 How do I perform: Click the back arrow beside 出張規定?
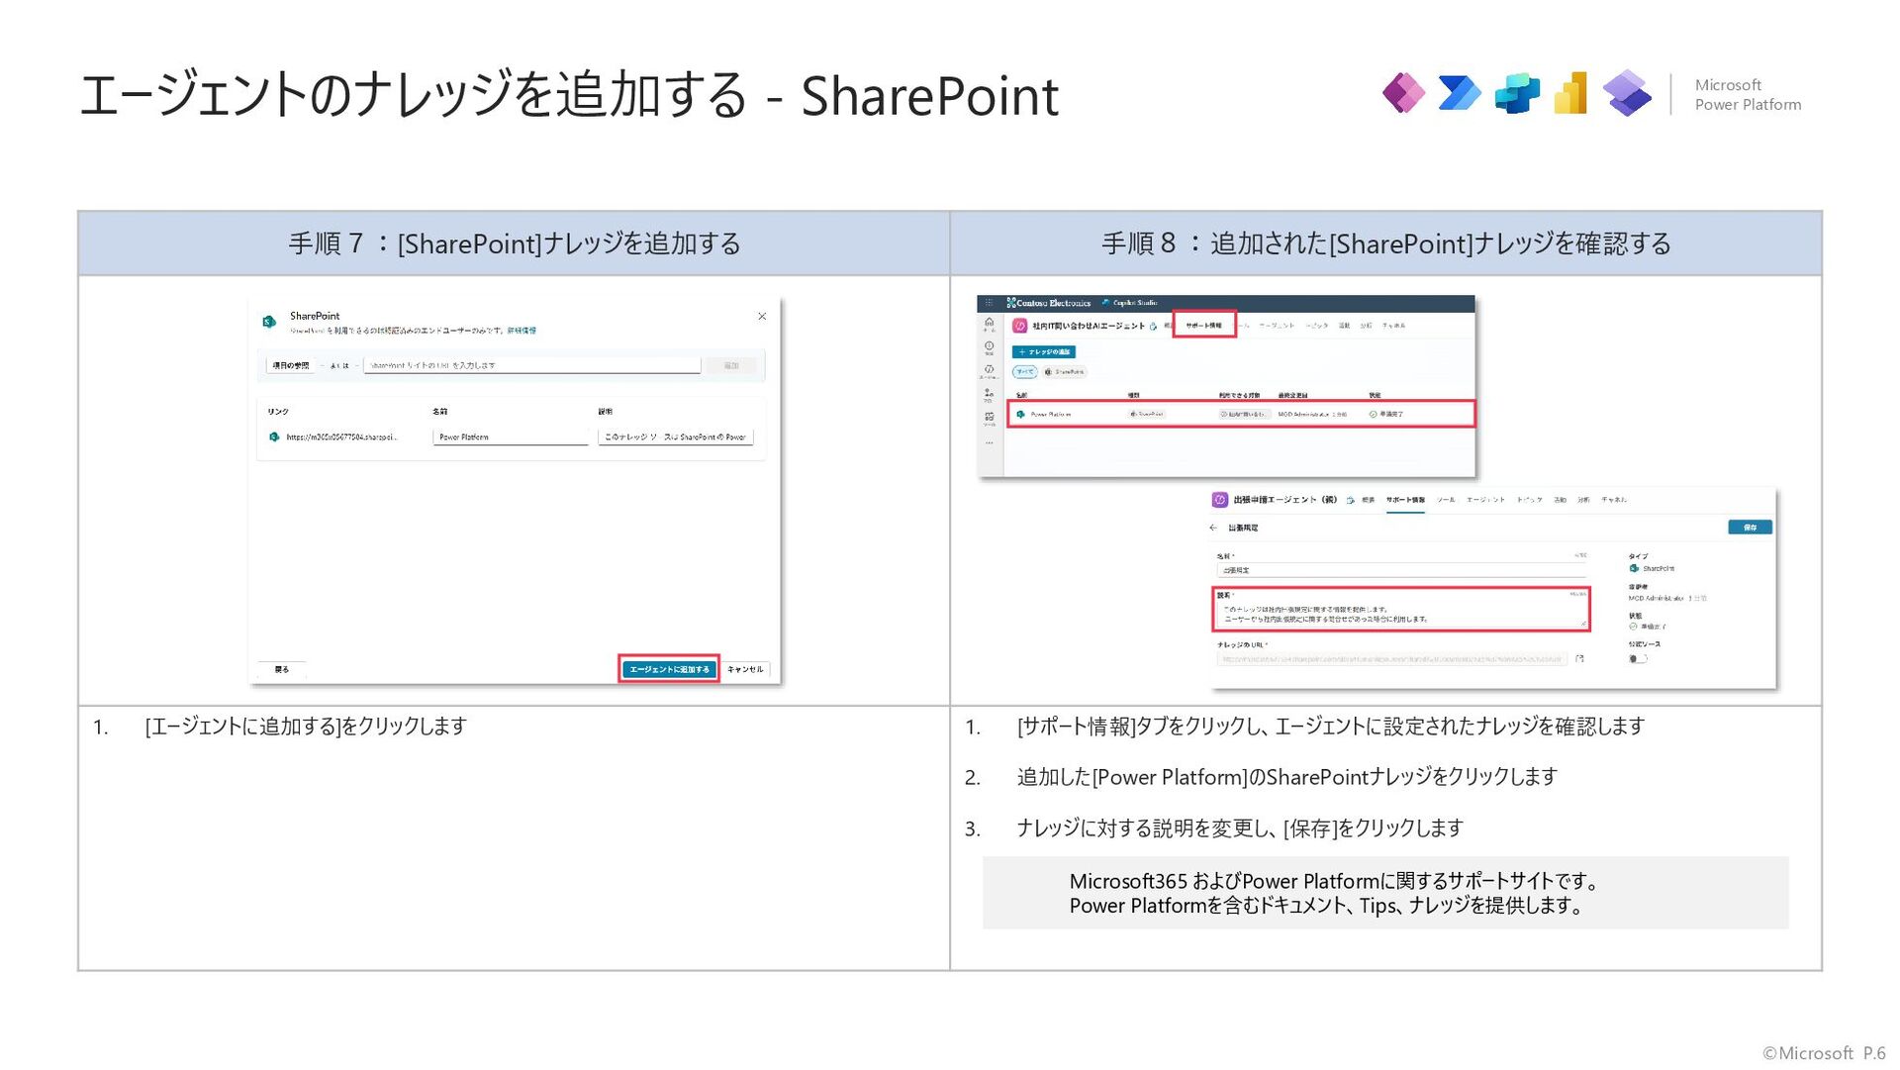coord(1213,528)
